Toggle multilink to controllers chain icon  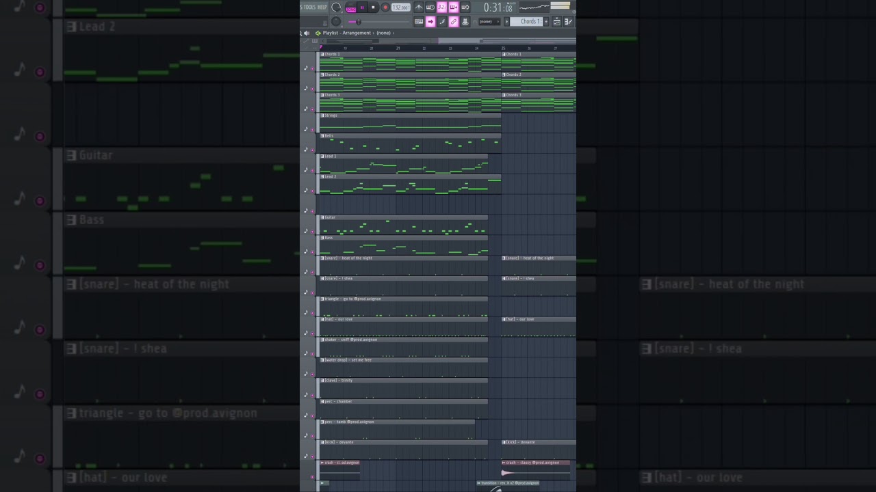click(x=454, y=22)
